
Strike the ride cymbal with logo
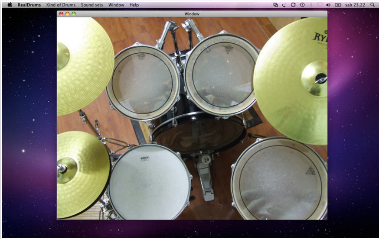coord(291,81)
